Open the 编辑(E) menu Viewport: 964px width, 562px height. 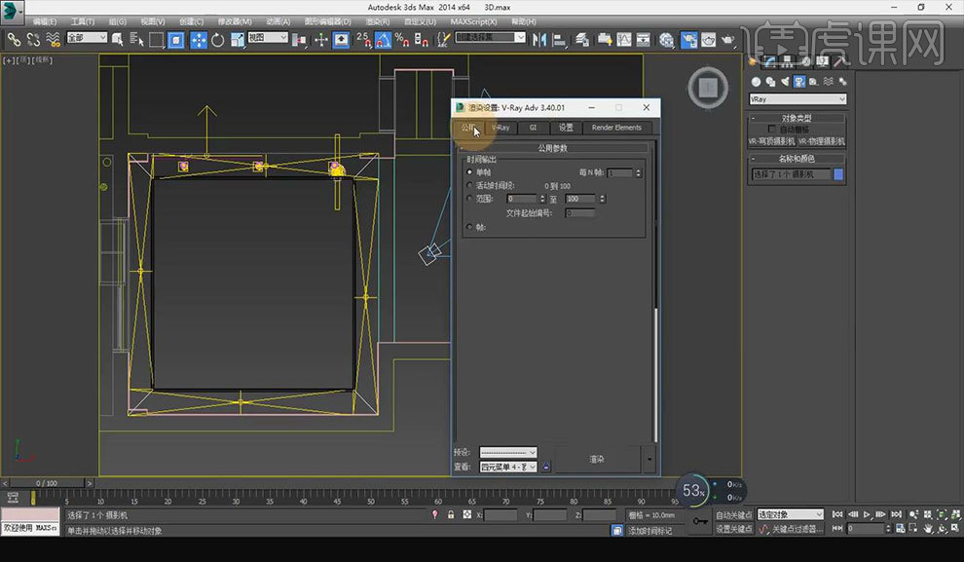pos(45,21)
